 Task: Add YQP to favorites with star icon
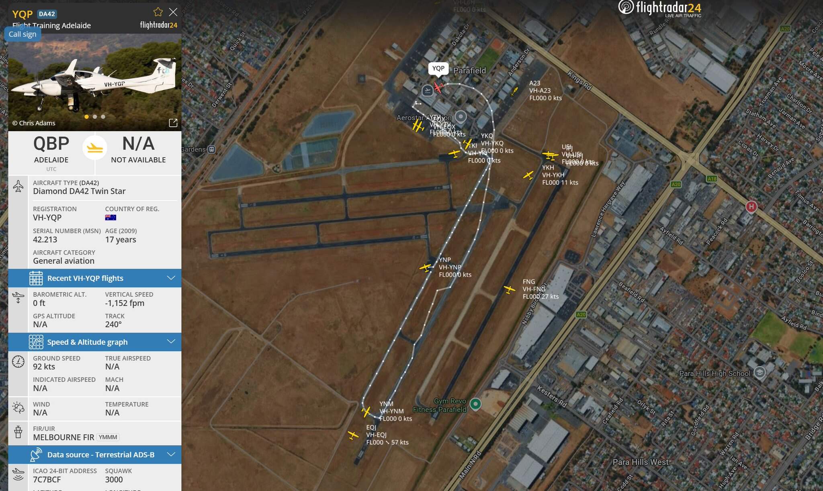click(x=158, y=12)
